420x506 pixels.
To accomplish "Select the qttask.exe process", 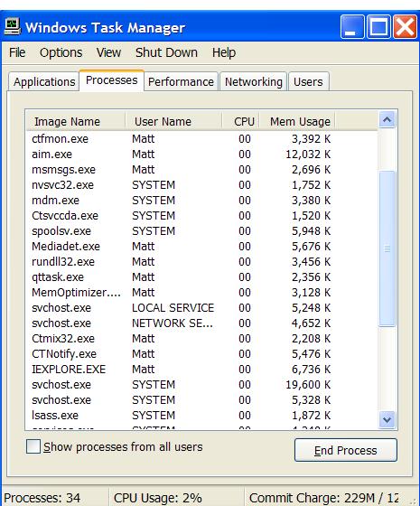I will (201, 277).
